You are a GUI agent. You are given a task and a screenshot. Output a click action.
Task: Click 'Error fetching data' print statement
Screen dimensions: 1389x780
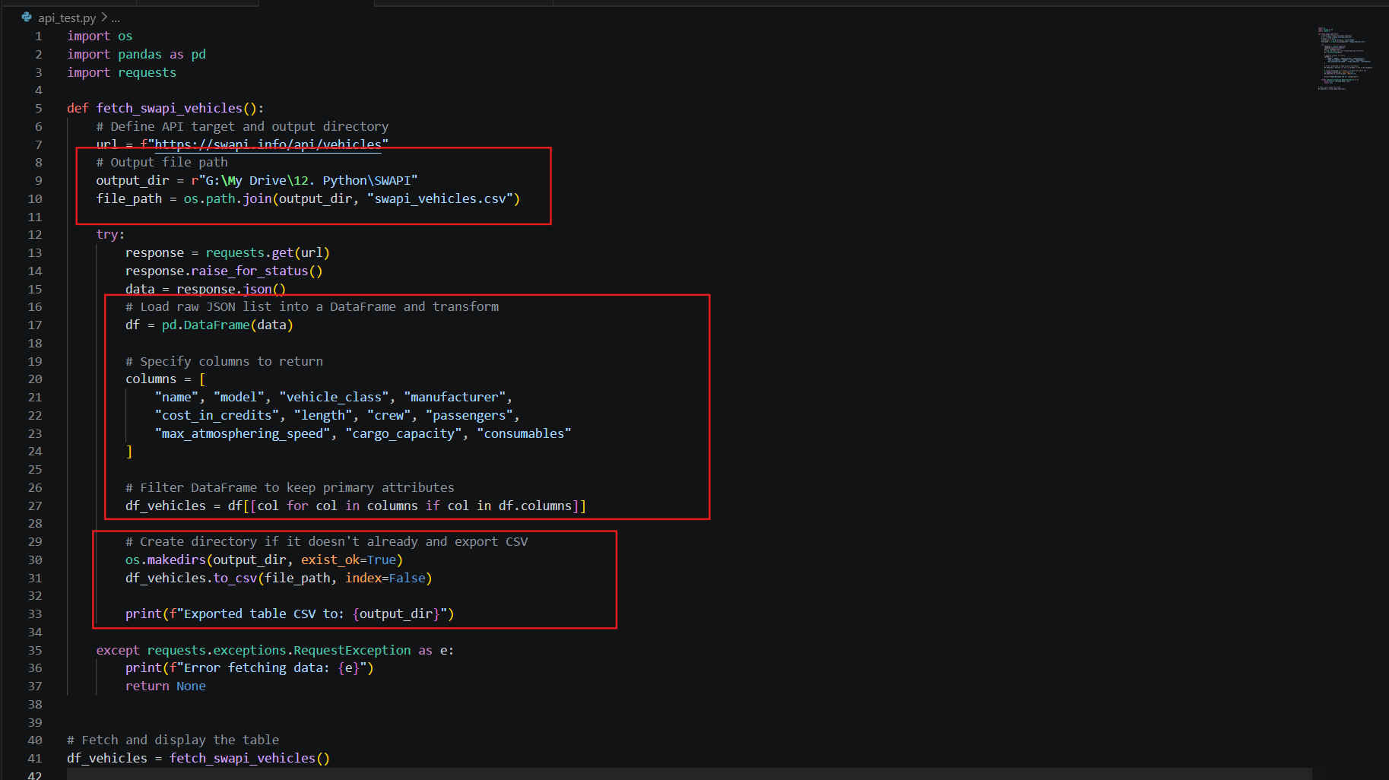pos(249,667)
